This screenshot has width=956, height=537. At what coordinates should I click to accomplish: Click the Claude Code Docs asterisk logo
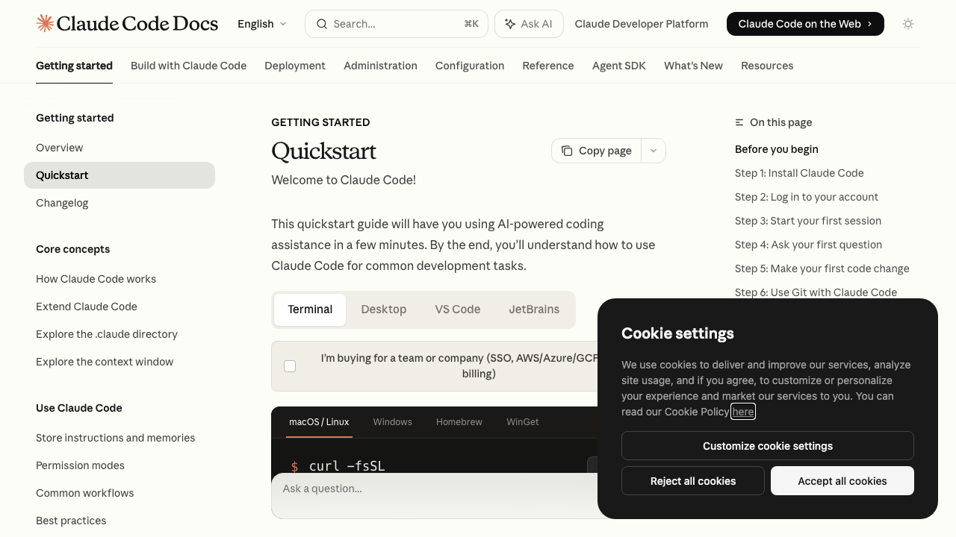44,23
